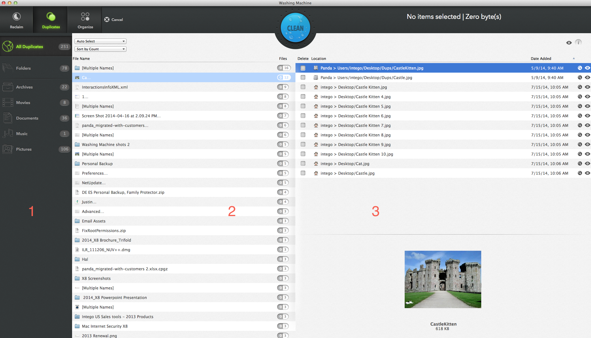The image size is (591, 338).
Task: Preview selected CastleKitten.jpg with eye icon
Action: click(x=587, y=68)
